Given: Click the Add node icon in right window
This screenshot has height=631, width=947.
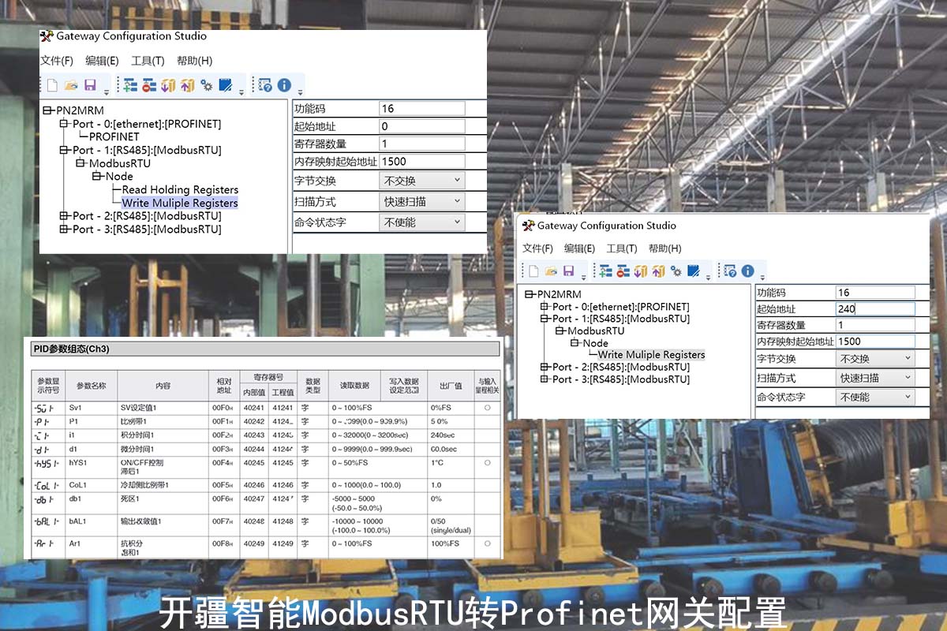Looking at the screenshot, I should coord(606,271).
